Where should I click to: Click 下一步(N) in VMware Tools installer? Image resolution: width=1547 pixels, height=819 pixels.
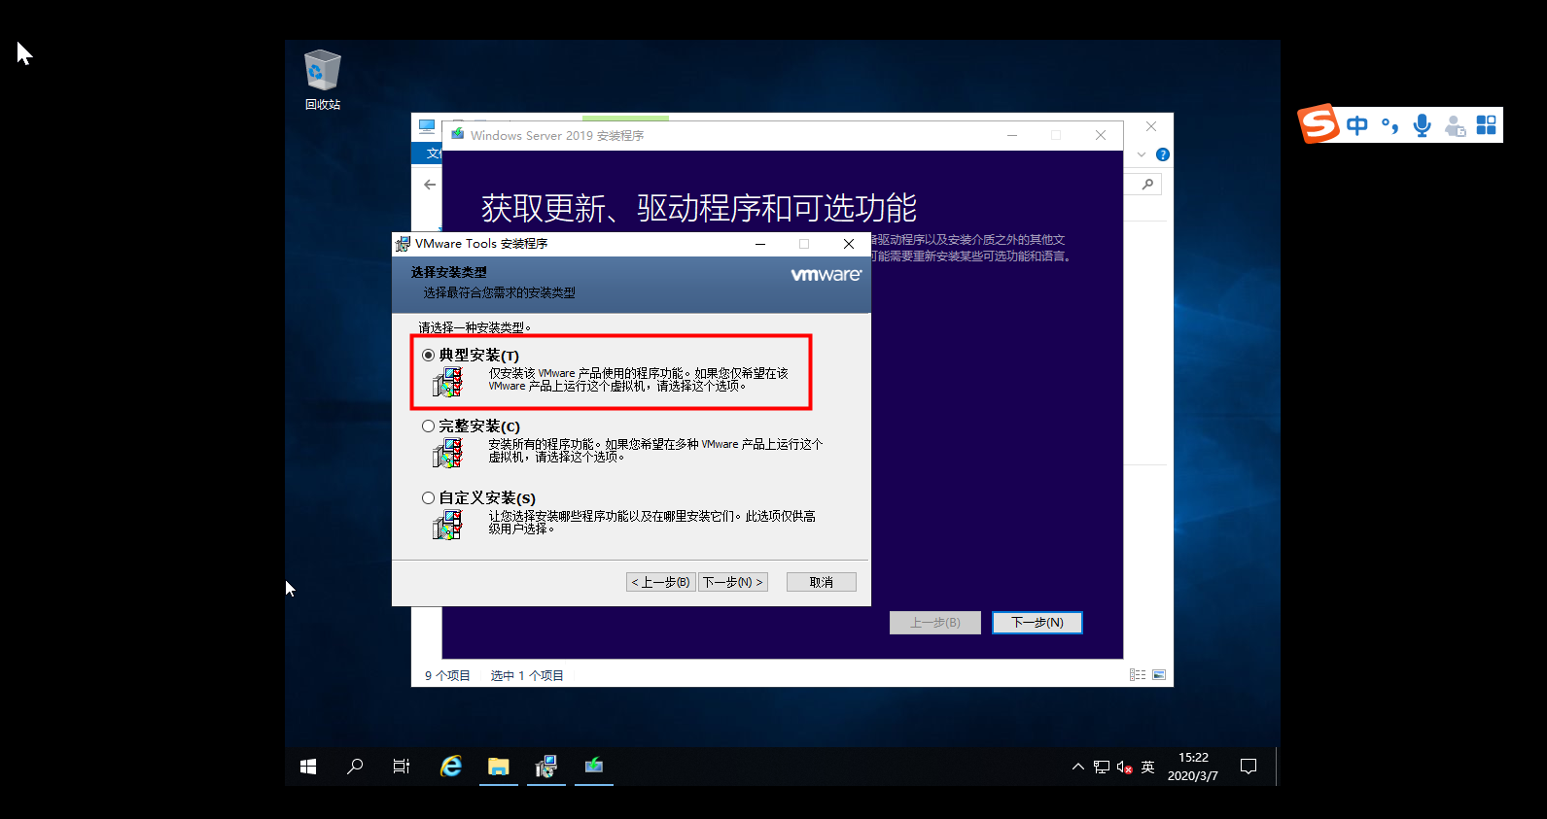tap(733, 582)
